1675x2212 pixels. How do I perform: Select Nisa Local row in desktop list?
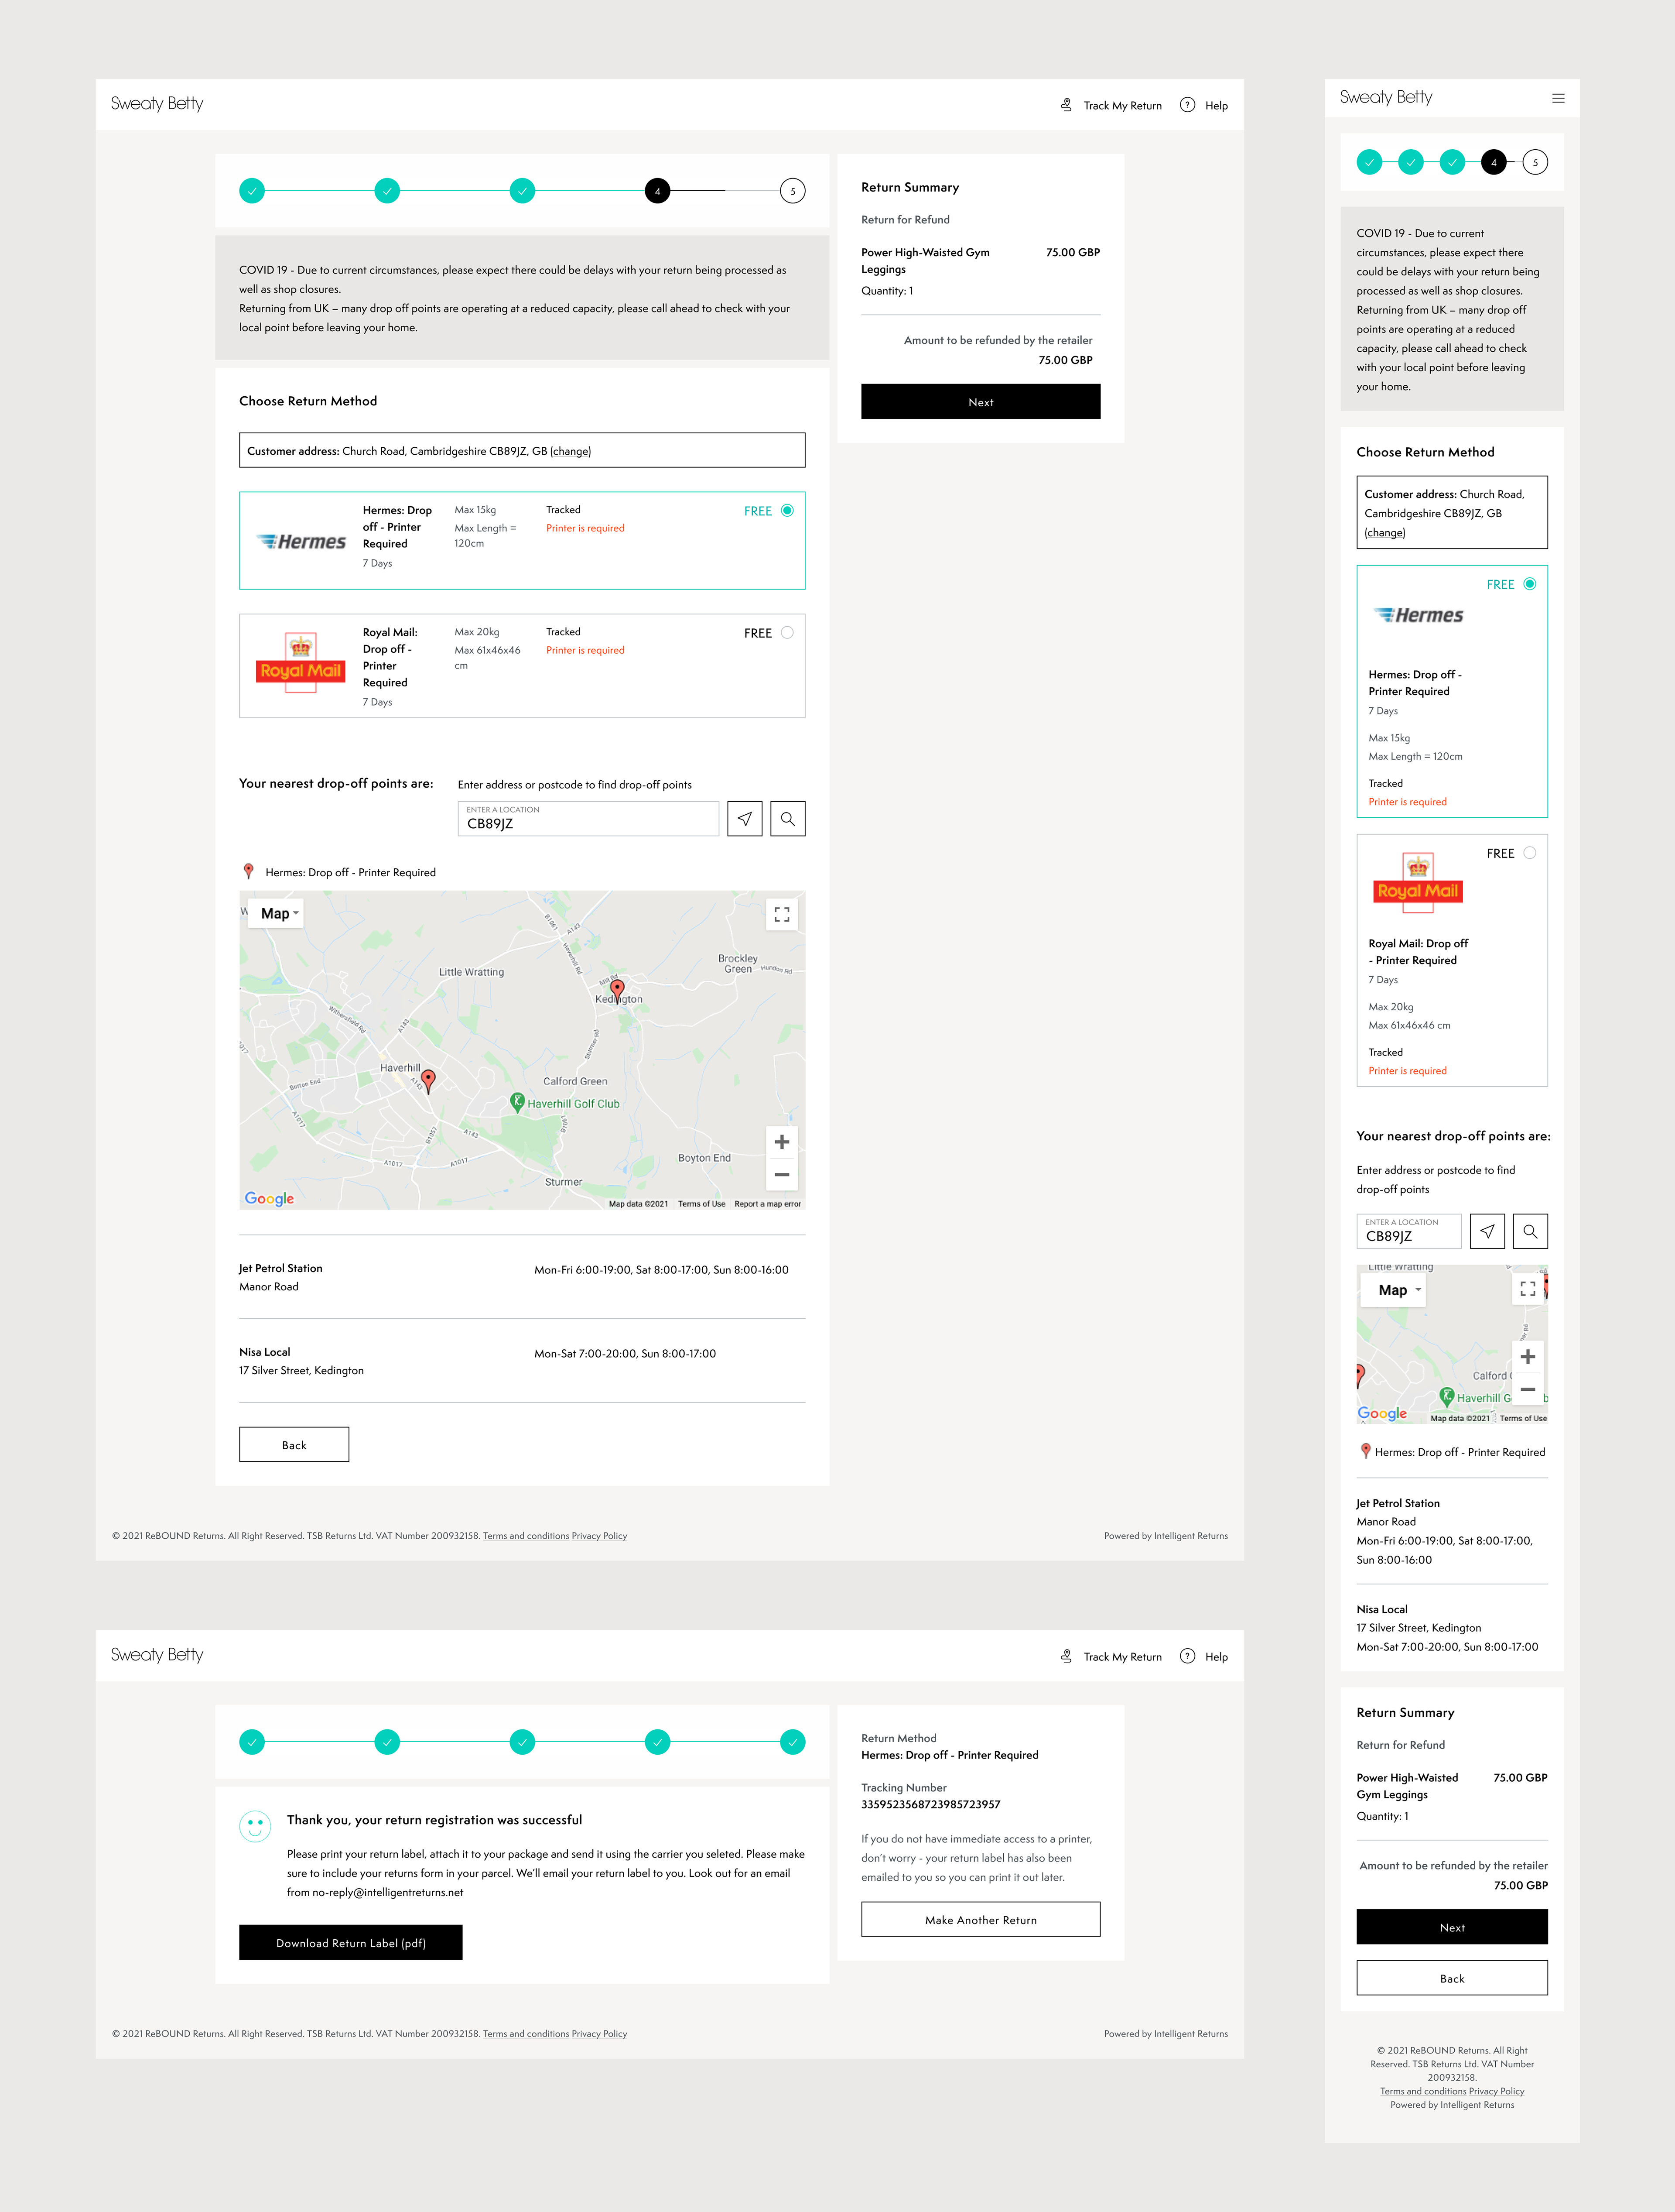pyautogui.click(x=522, y=1361)
